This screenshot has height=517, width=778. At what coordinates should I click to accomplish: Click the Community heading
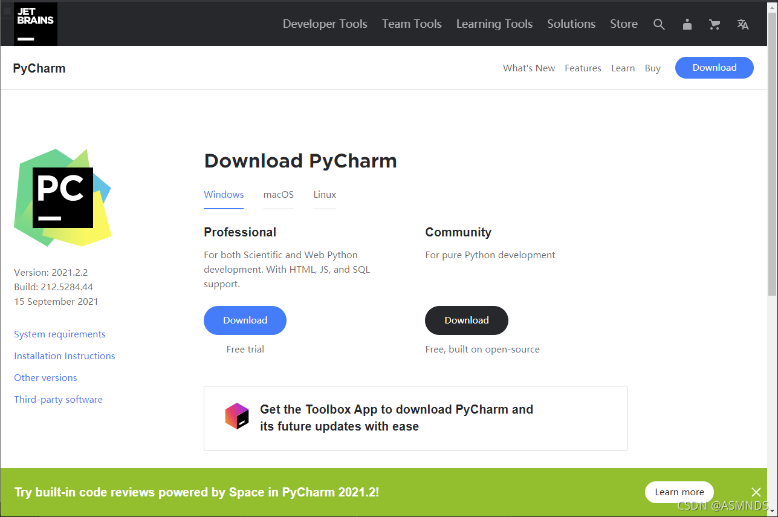click(x=458, y=232)
